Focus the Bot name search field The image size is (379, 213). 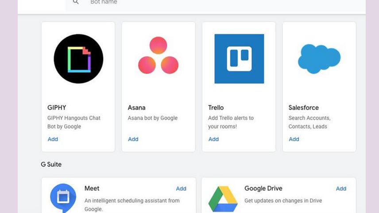pos(216,3)
